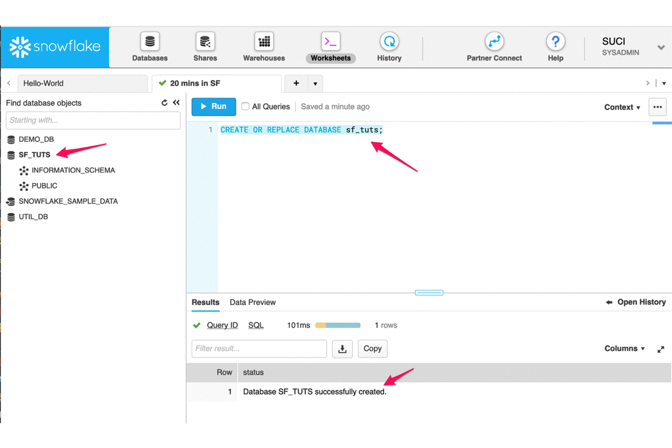
Task: Download the query results
Action: coord(342,348)
